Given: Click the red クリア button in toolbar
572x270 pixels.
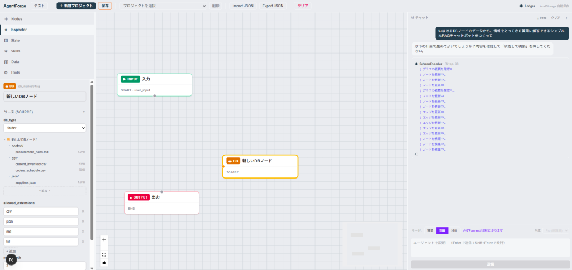Looking at the screenshot, I should pos(302,6).
